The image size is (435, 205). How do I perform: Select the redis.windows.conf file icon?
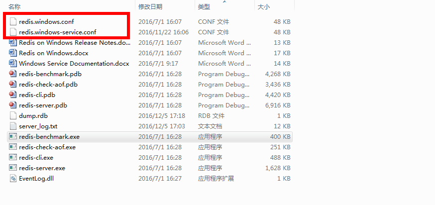(x=13, y=21)
